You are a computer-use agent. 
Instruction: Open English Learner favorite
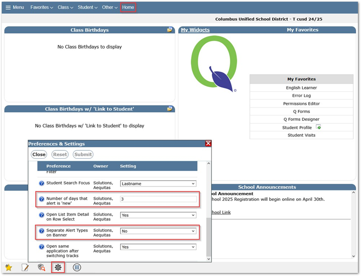pyautogui.click(x=301, y=88)
